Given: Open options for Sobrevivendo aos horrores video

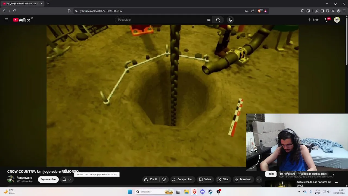Looking at the screenshot, I should tap(337, 182).
